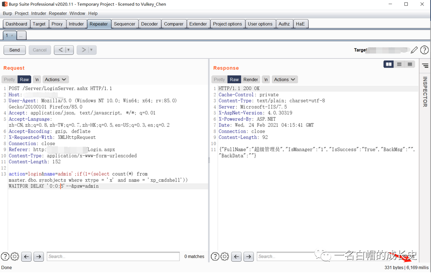Screen dimensions: 431x274
Task: Switch to the Decoder tab
Action: (x=149, y=24)
